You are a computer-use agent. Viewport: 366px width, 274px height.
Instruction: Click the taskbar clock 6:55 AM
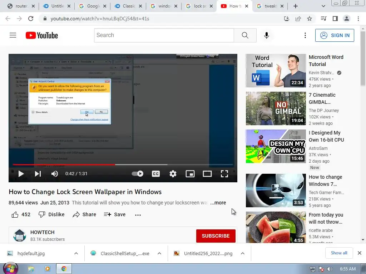tap(348, 269)
